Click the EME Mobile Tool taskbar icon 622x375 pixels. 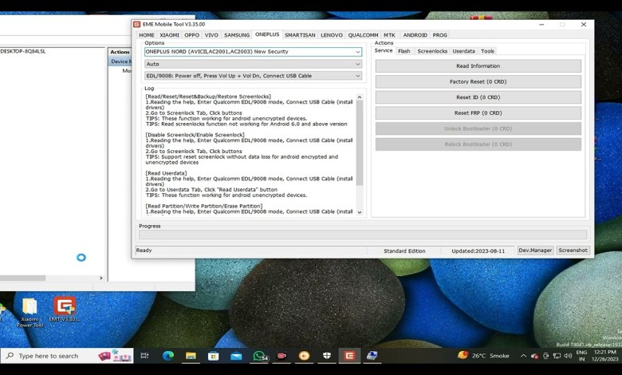pyautogui.click(x=348, y=356)
